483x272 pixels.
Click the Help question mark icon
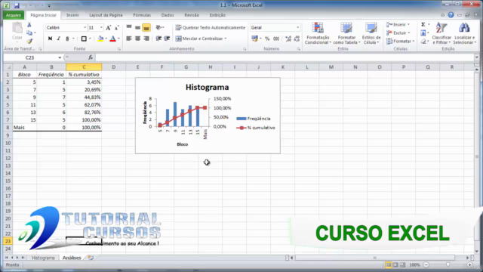pyautogui.click(x=451, y=15)
